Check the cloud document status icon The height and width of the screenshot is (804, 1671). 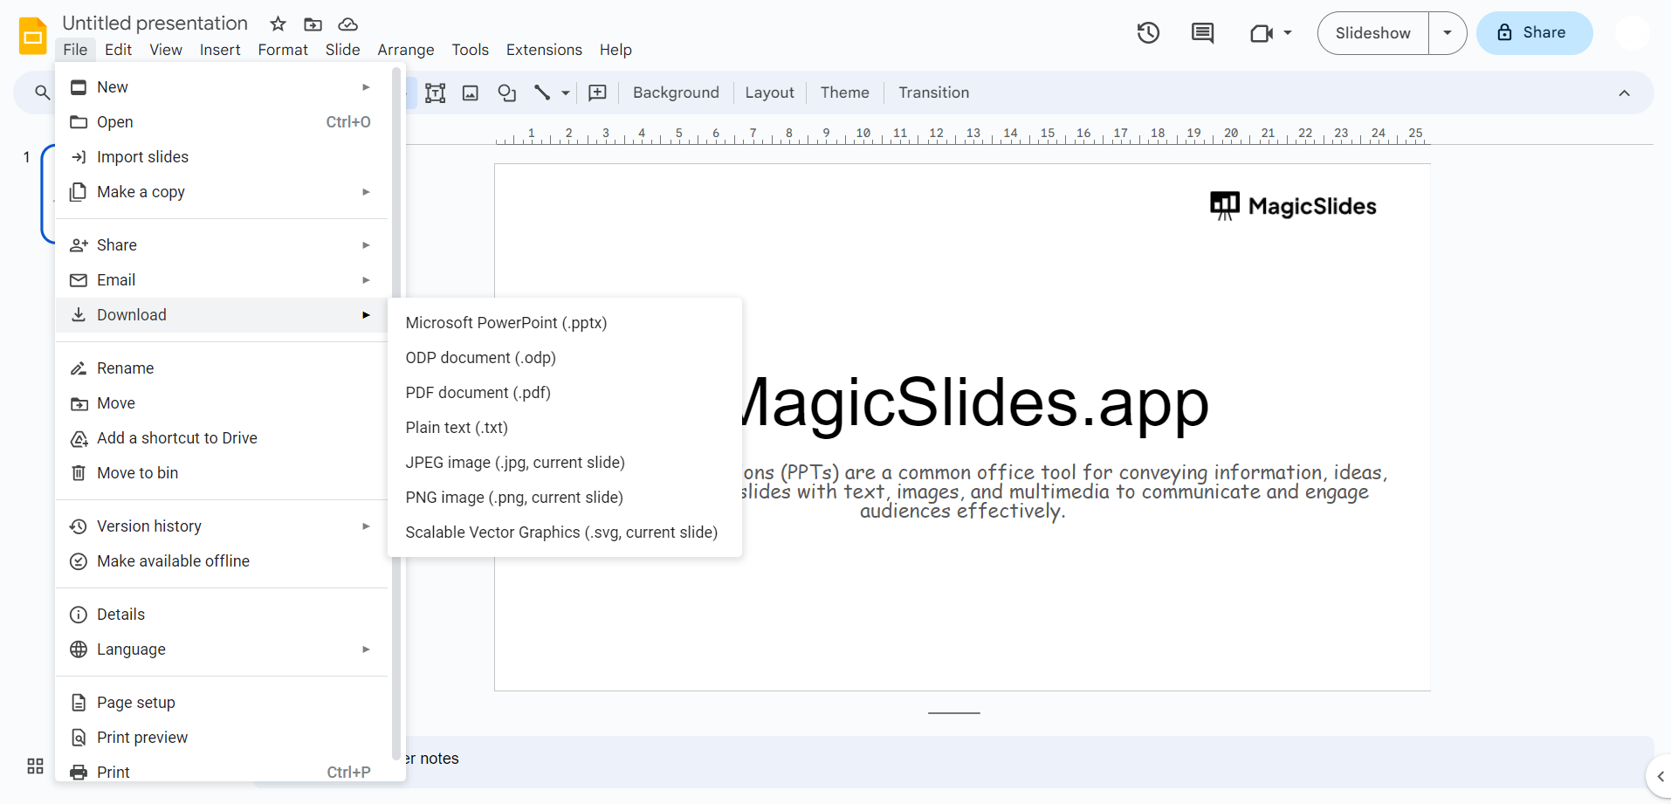coord(347,24)
